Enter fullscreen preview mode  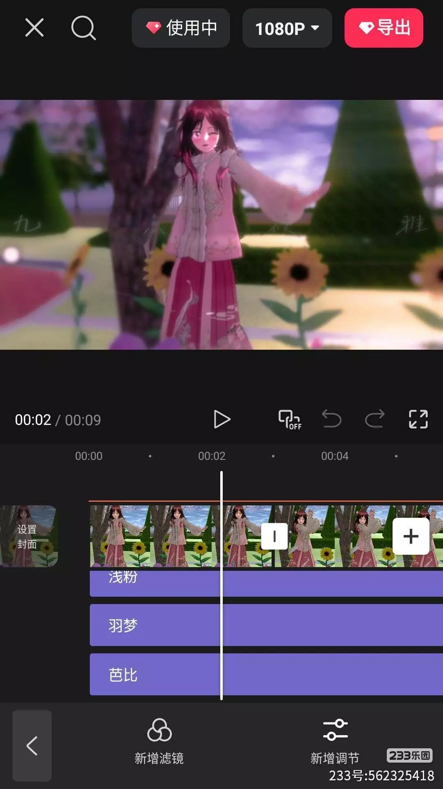[x=418, y=419]
